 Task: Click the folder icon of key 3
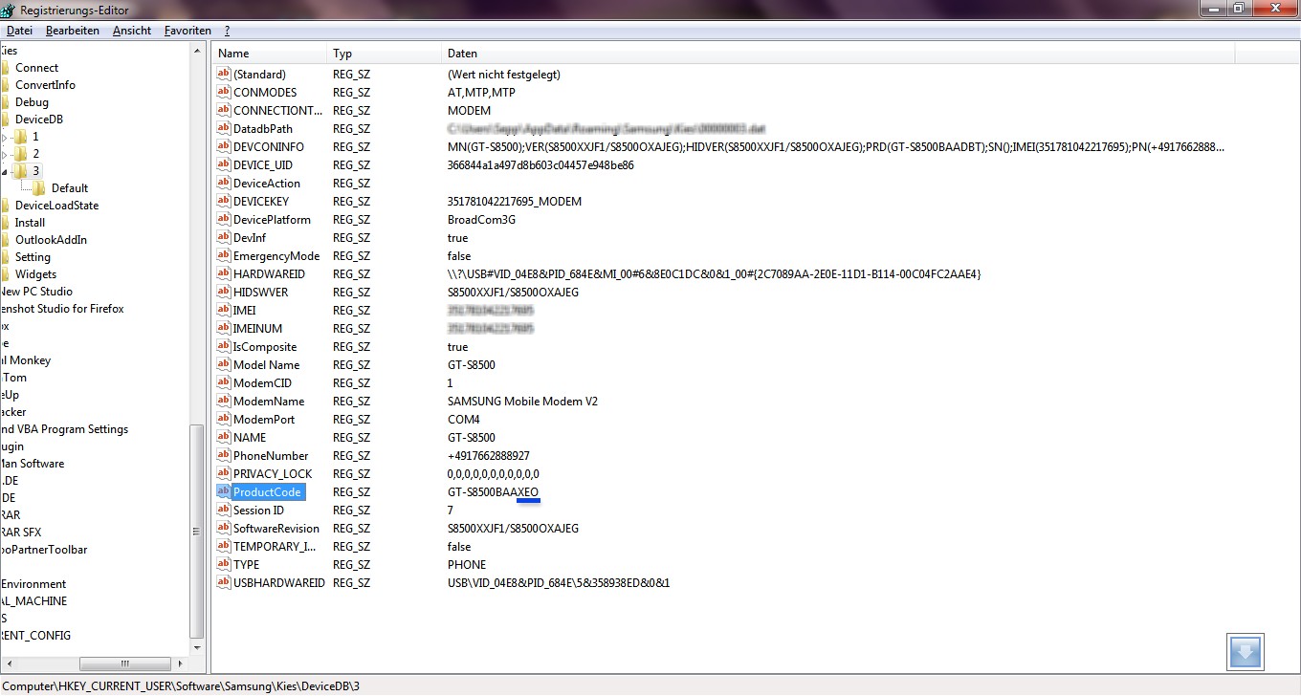pyautogui.click(x=21, y=171)
